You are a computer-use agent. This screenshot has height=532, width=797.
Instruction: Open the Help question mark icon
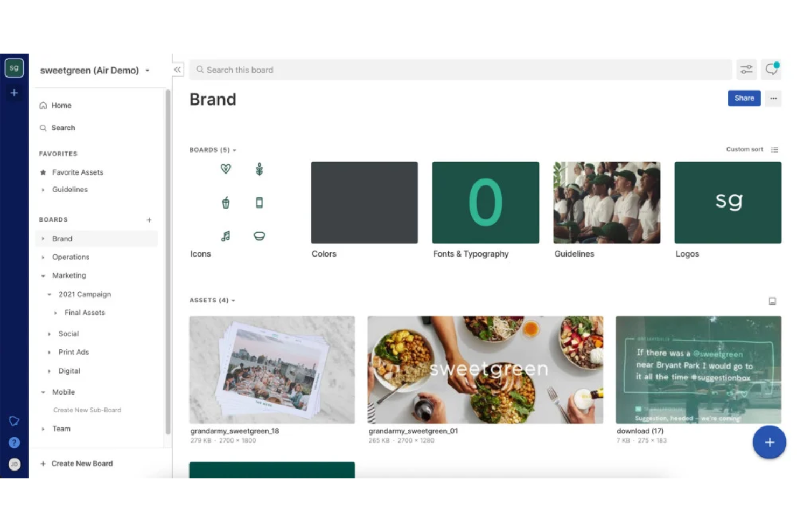[x=14, y=443]
